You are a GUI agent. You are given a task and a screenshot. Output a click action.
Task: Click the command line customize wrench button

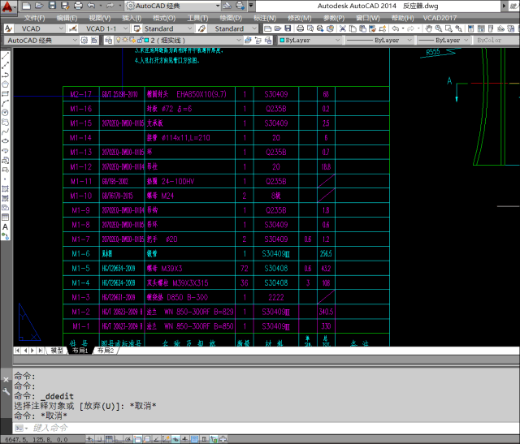point(6,390)
